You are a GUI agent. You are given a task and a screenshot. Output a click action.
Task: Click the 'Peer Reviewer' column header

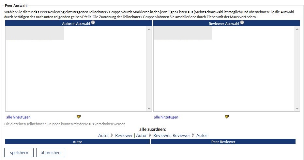[223, 142]
